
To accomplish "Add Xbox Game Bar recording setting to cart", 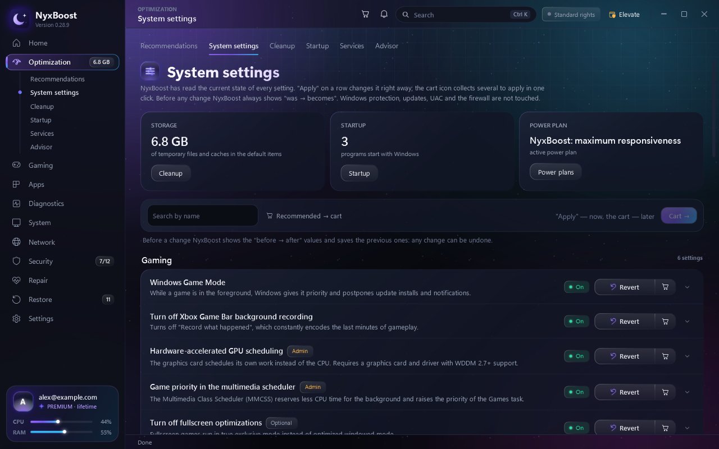I will [666, 321].
